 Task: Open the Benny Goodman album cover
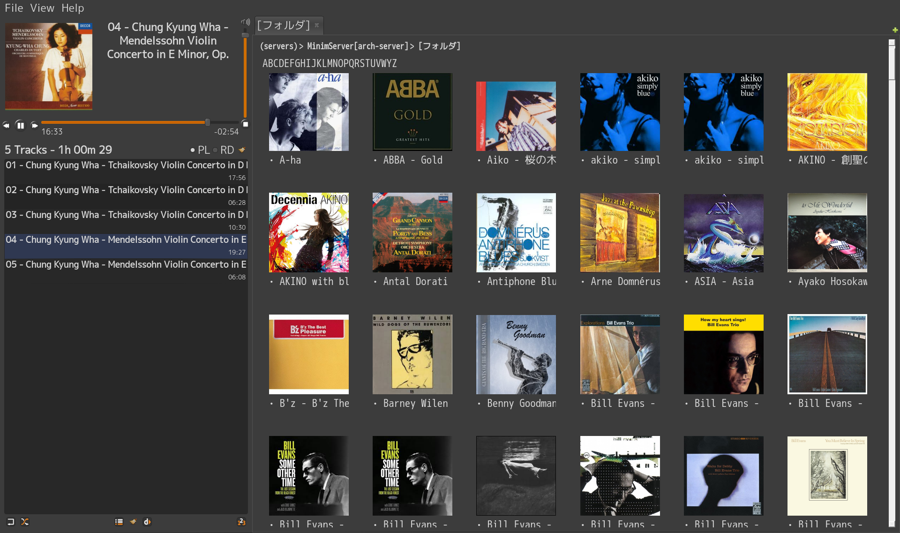pyautogui.click(x=516, y=354)
